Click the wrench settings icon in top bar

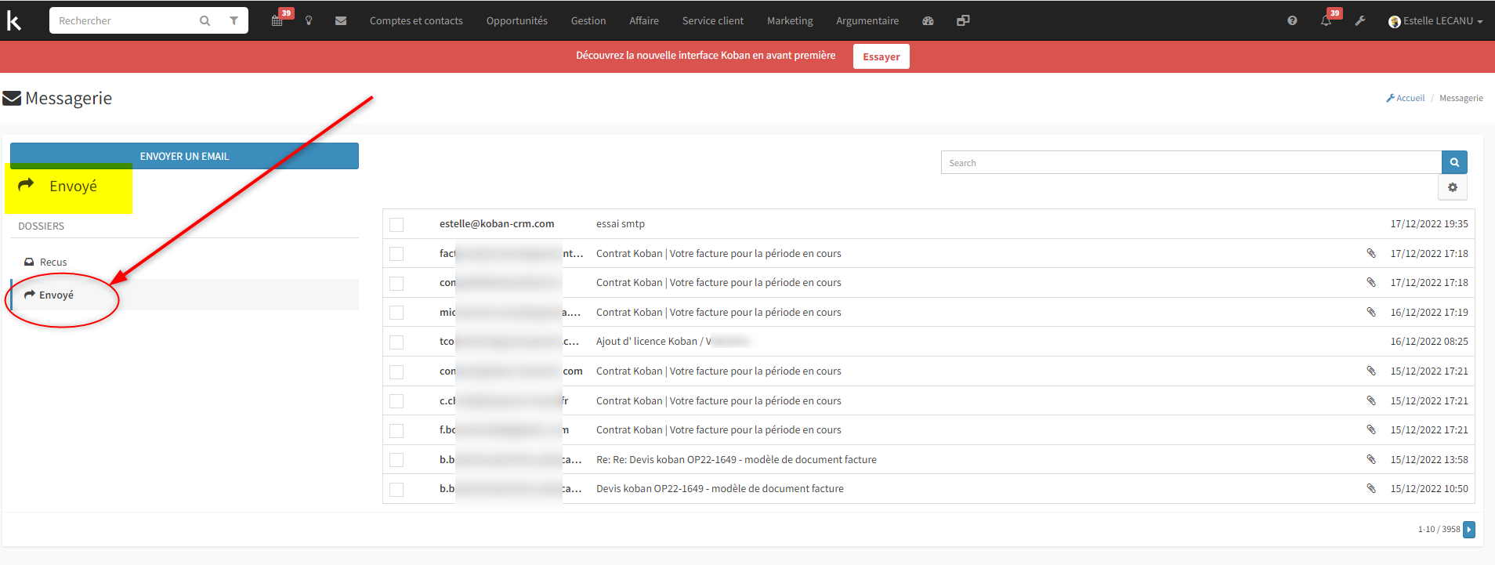[1360, 21]
